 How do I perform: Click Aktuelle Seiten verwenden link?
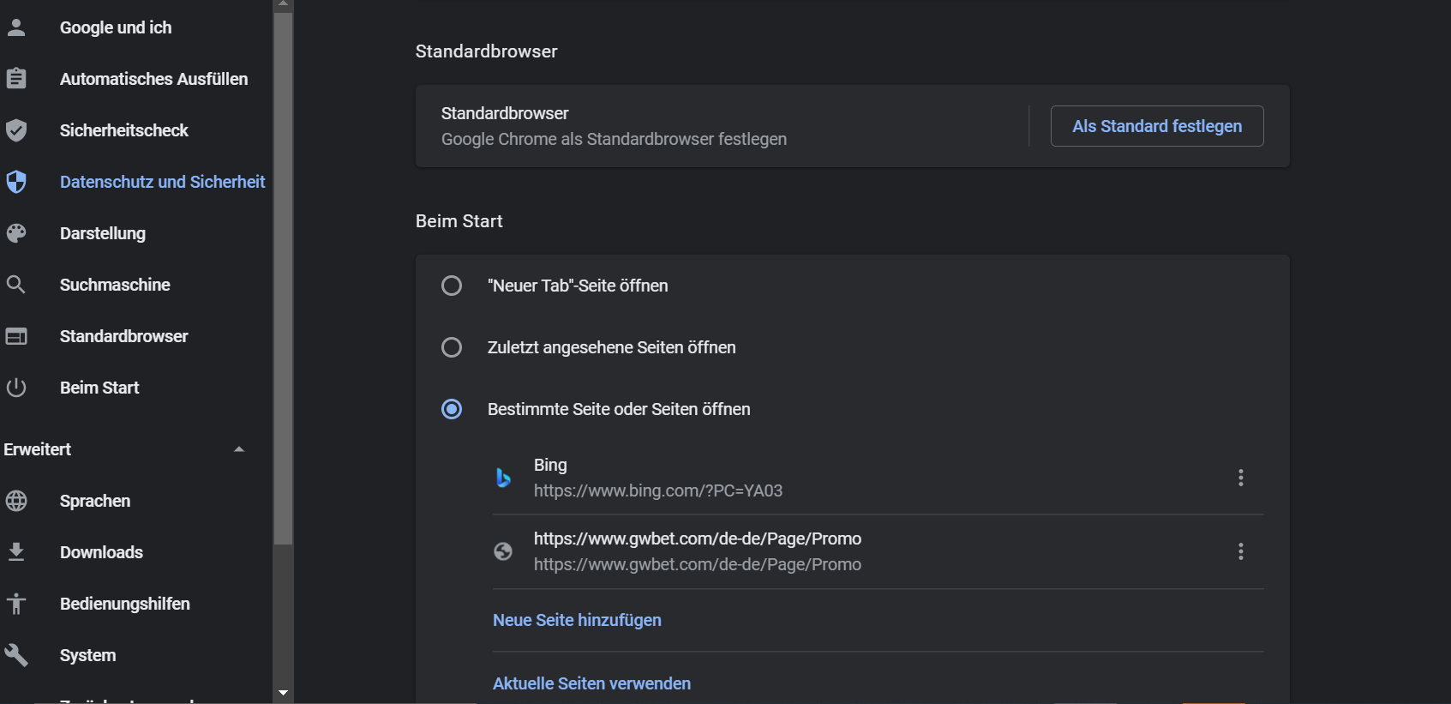591,683
